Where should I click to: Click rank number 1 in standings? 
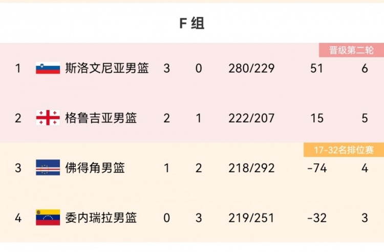click(x=18, y=68)
